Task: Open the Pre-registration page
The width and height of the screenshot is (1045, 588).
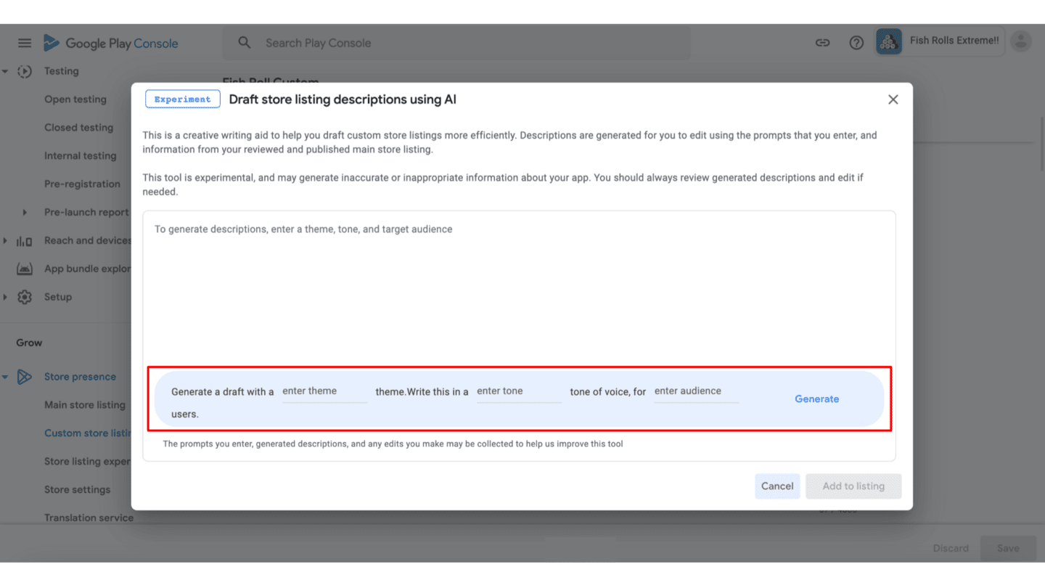Action: [83, 184]
